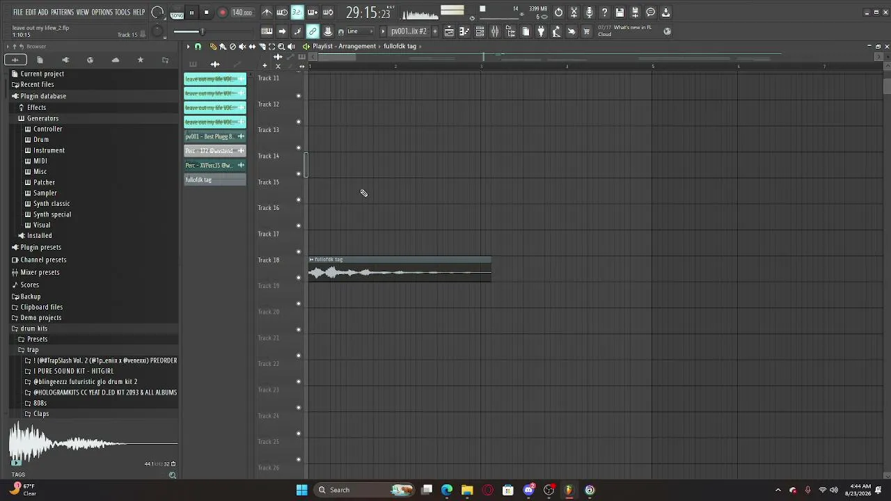The image size is (891, 501).
Task: Expand the 808s folder
Action: click(x=40, y=404)
